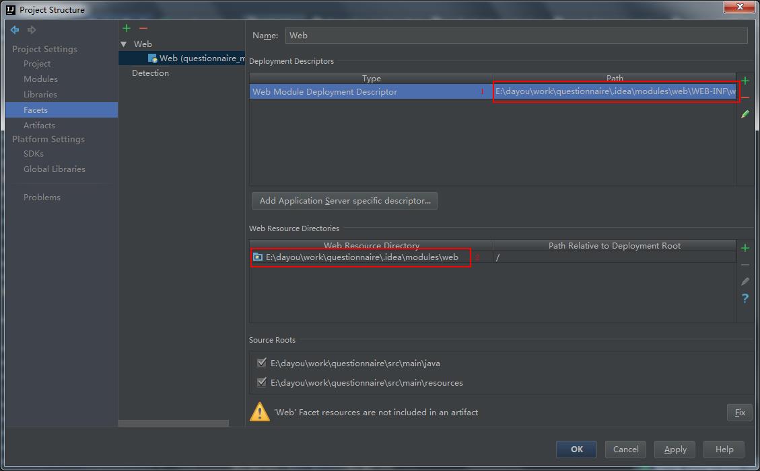The width and height of the screenshot is (760, 471).
Task: Close the Project Structure dialog
Action: tap(740, 7)
